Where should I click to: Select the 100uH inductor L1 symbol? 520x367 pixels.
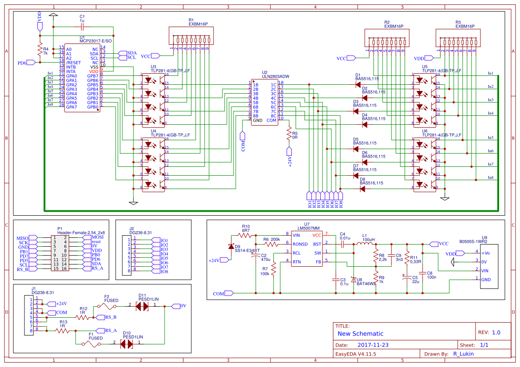(366, 244)
